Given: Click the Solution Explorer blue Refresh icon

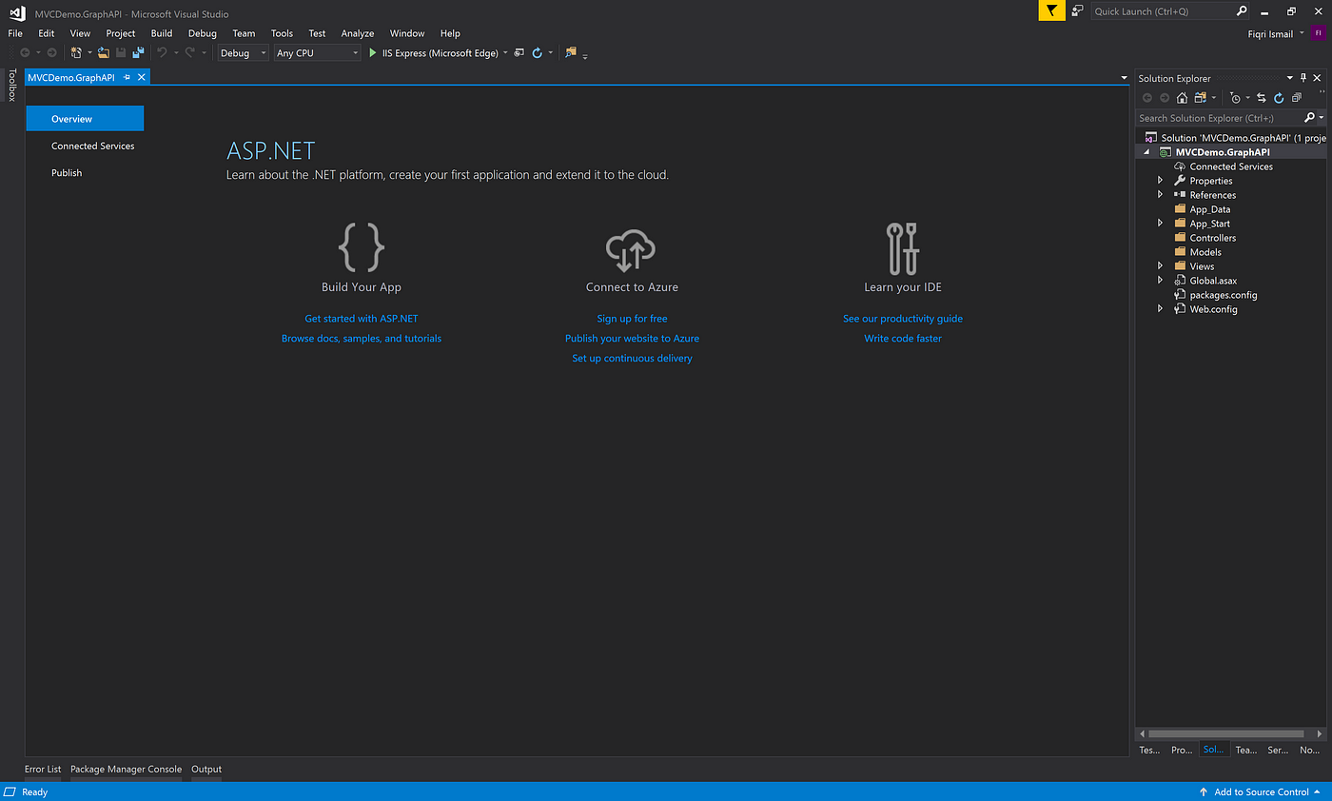Looking at the screenshot, I should coord(1279,98).
